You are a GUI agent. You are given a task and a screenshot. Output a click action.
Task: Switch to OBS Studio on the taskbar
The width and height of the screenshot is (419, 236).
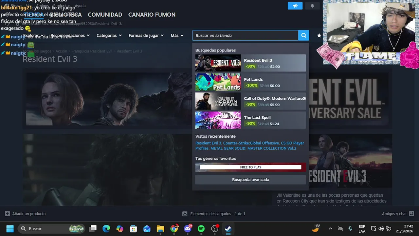[x=215, y=228]
